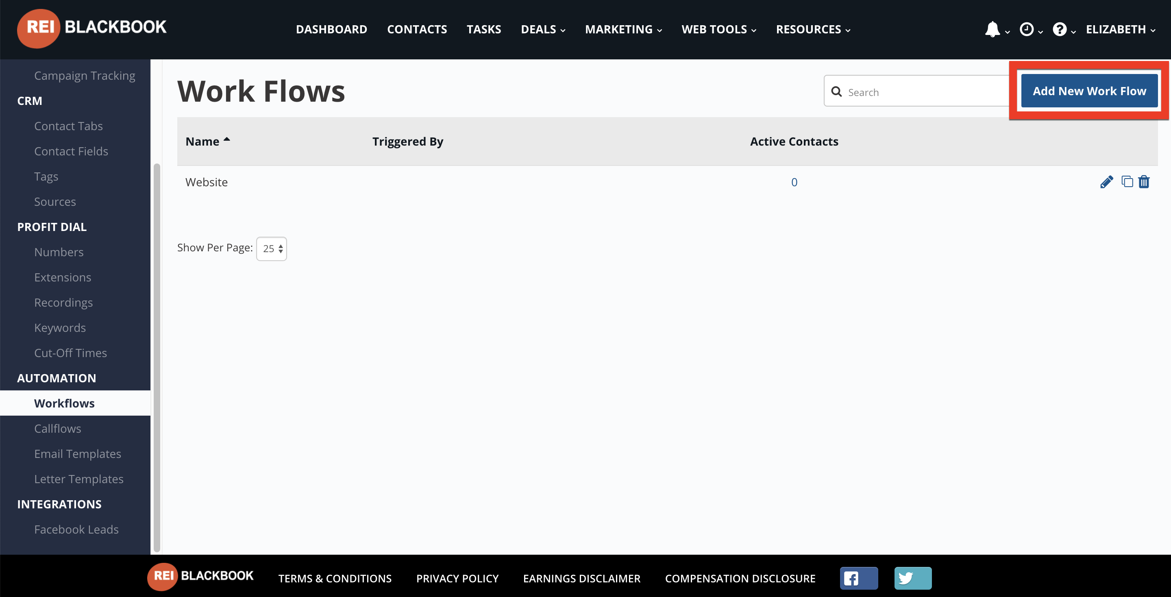Expand the Resources dropdown menu
The height and width of the screenshot is (597, 1171).
point(813,30)
